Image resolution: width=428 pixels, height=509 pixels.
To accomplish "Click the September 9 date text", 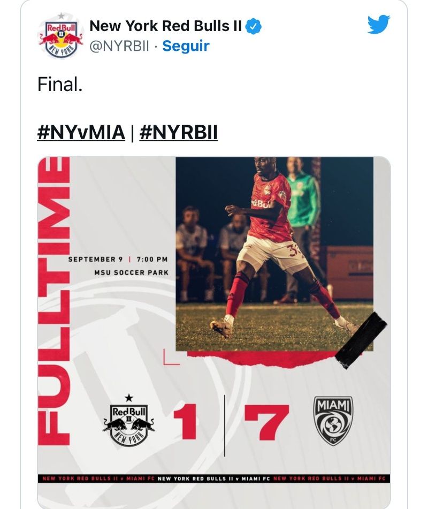I will pos(95,260).
